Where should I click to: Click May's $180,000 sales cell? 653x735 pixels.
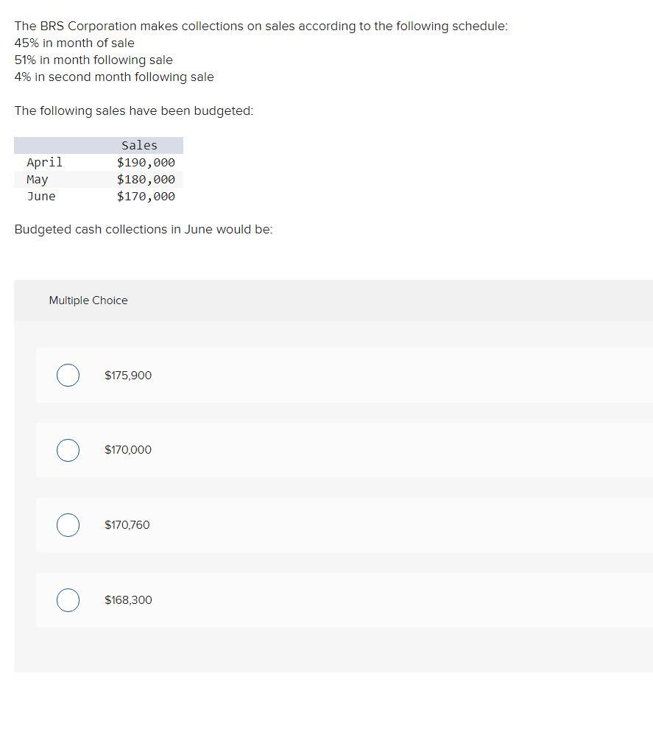click(146, 179)
